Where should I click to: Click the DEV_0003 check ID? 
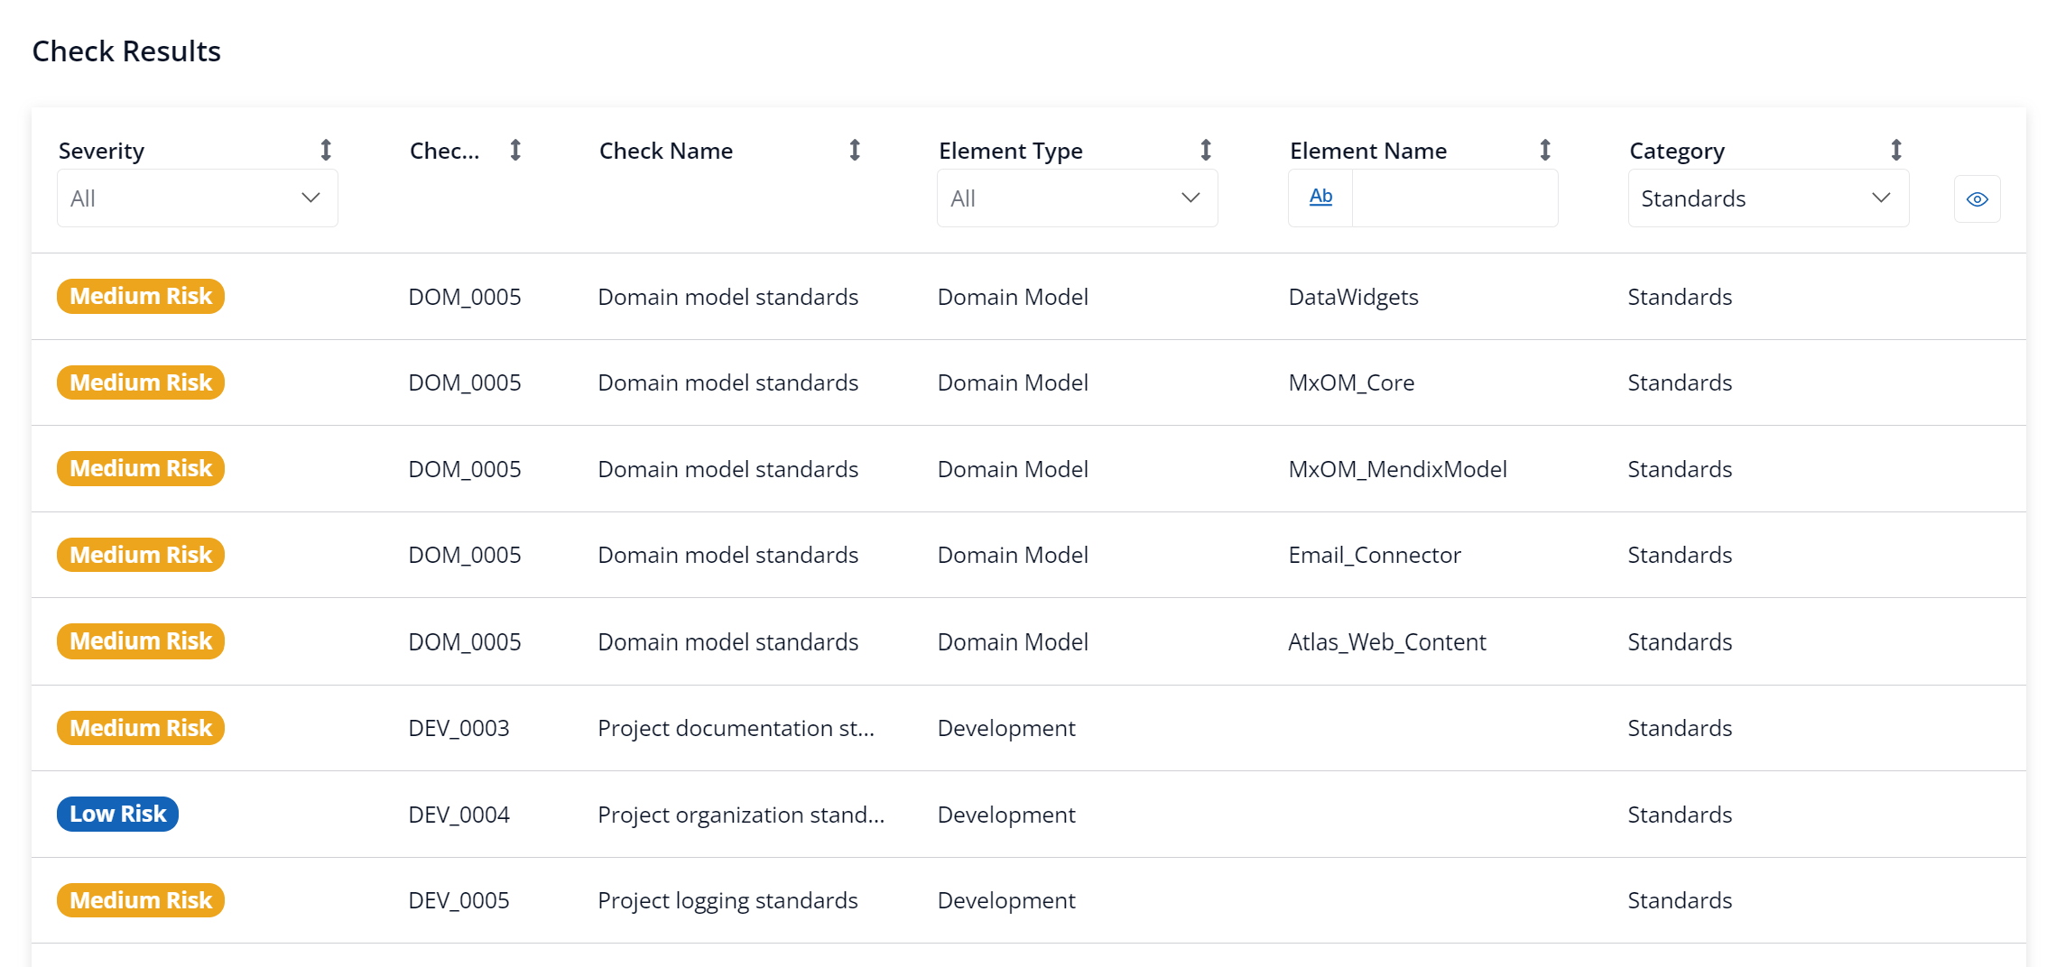[x=458, y=729]
